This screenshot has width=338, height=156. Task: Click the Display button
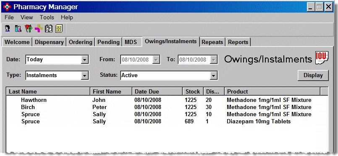(313, 75)
